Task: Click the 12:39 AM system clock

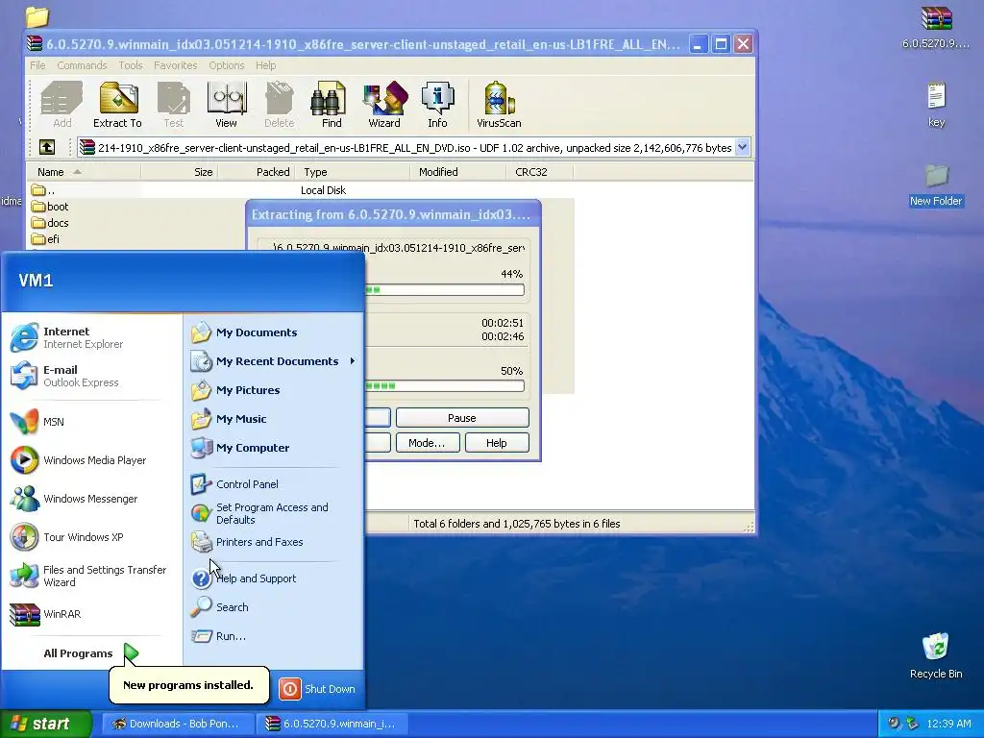Action: [948, 724]
